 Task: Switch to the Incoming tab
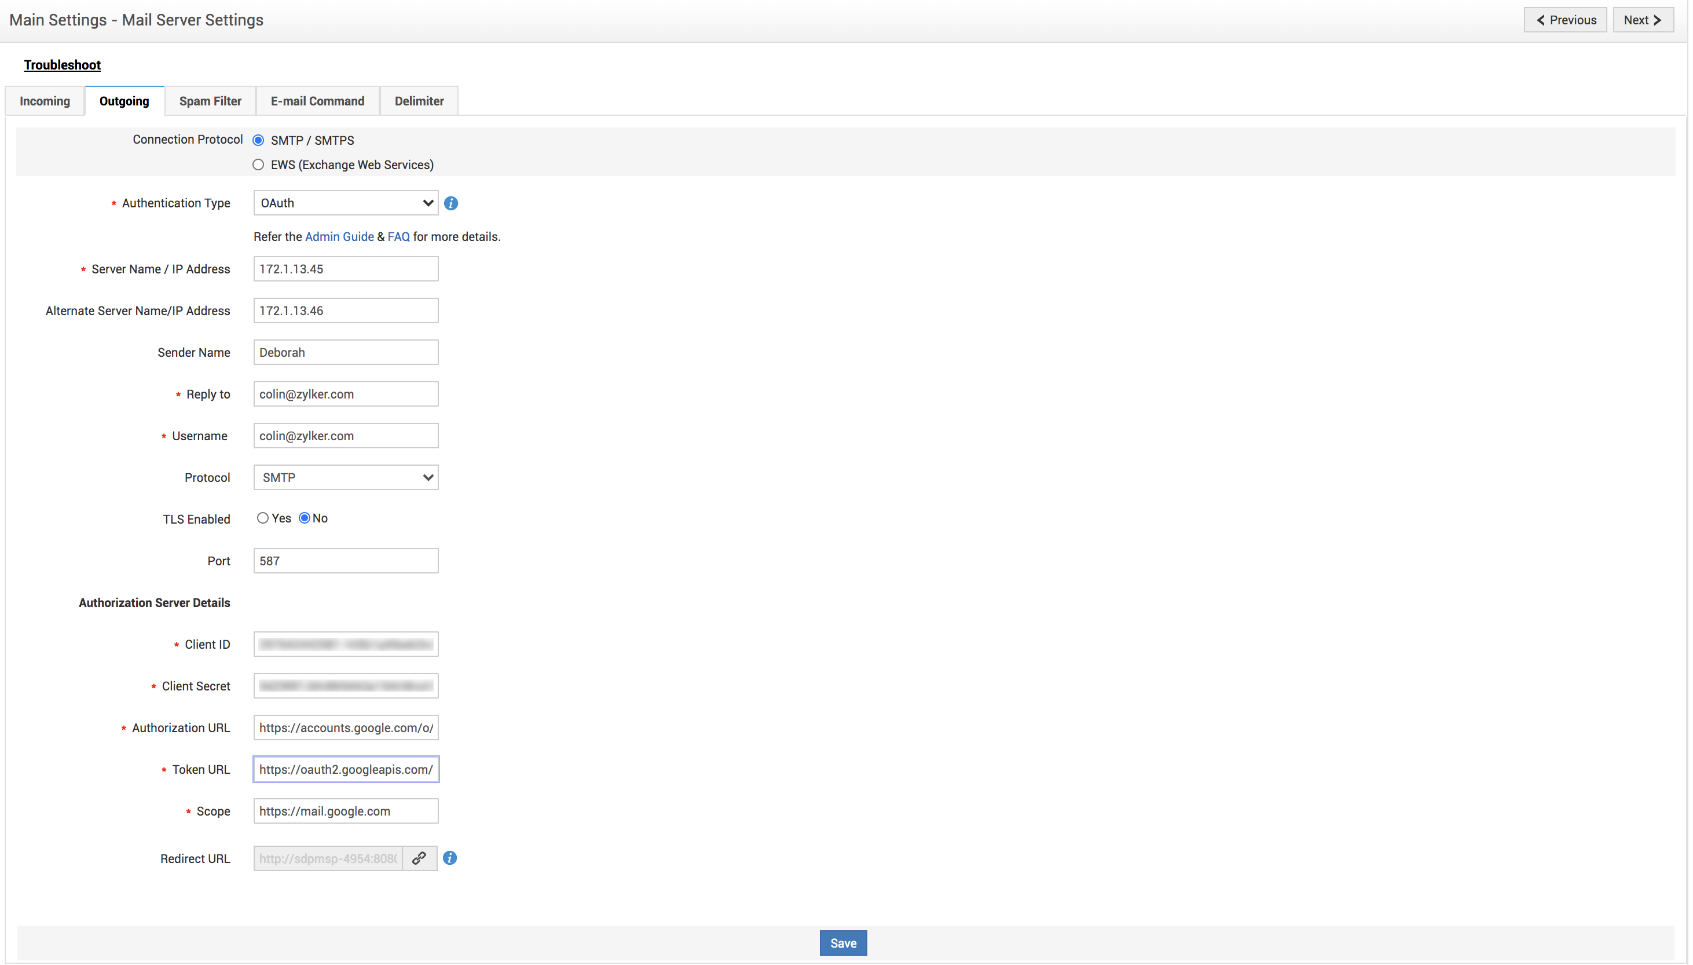click(45, 101)
